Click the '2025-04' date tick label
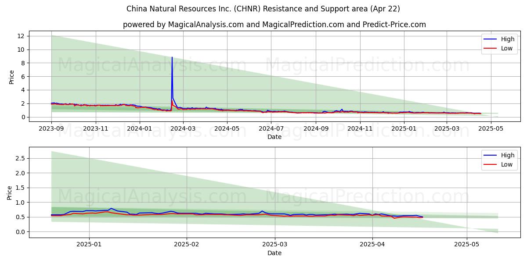Viewport: 527px width, 263px height. pyautogui.click(x=372, y=245)
